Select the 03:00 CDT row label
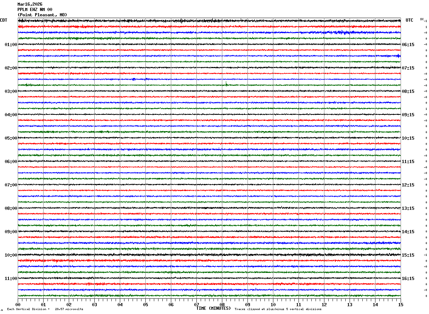This screenshot has width=429, height=314. (11, 91)
